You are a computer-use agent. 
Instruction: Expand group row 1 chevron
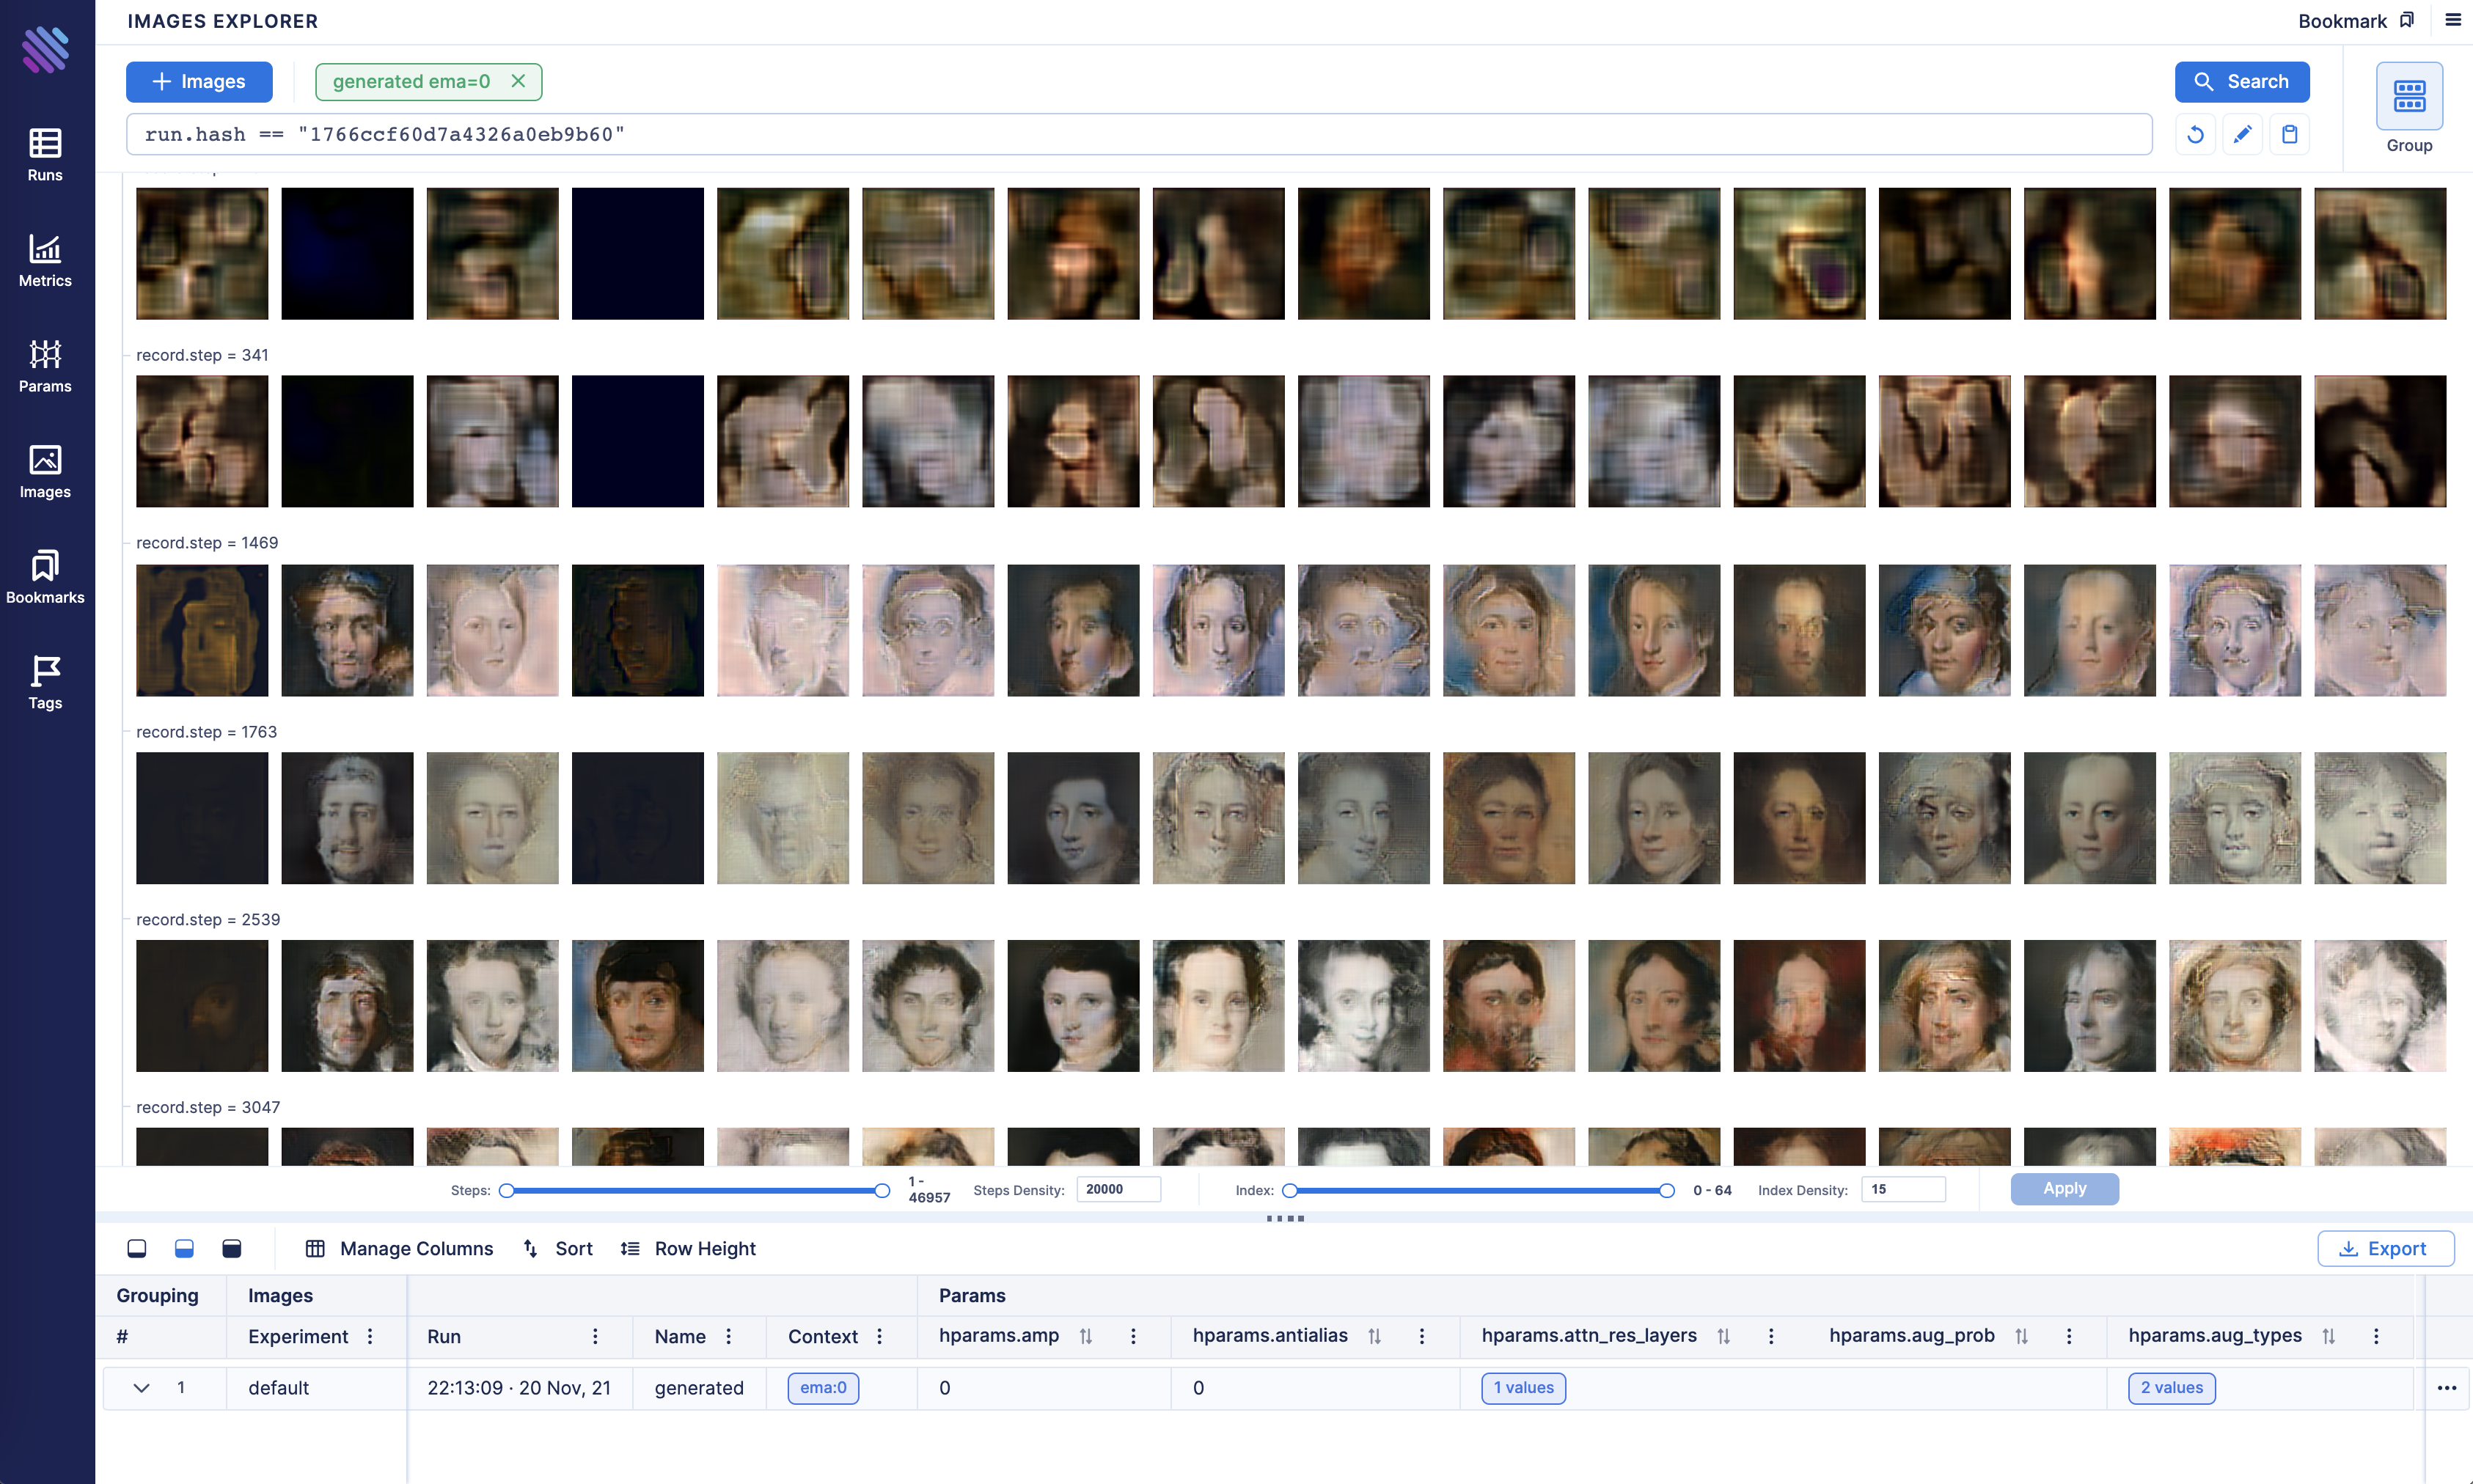(x=141, y=1388)
